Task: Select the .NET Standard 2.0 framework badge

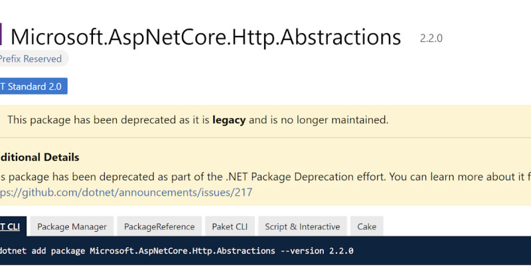Action: [x=33, y=86]
